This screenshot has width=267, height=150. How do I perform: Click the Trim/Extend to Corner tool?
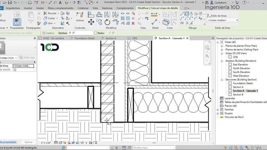tap(116, 22)
